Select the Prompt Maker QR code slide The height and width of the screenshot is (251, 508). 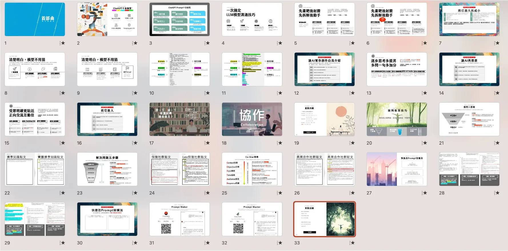pos(179,219)
